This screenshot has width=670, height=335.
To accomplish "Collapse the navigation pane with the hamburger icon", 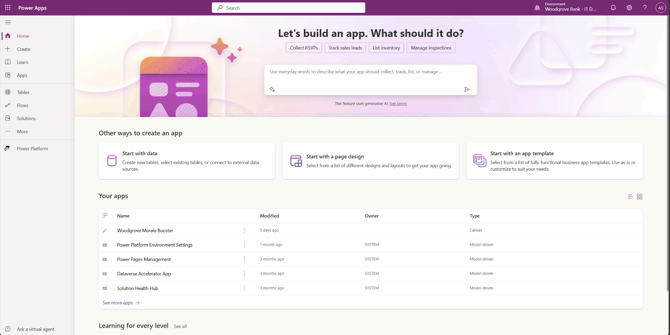I will pos(8,22).
